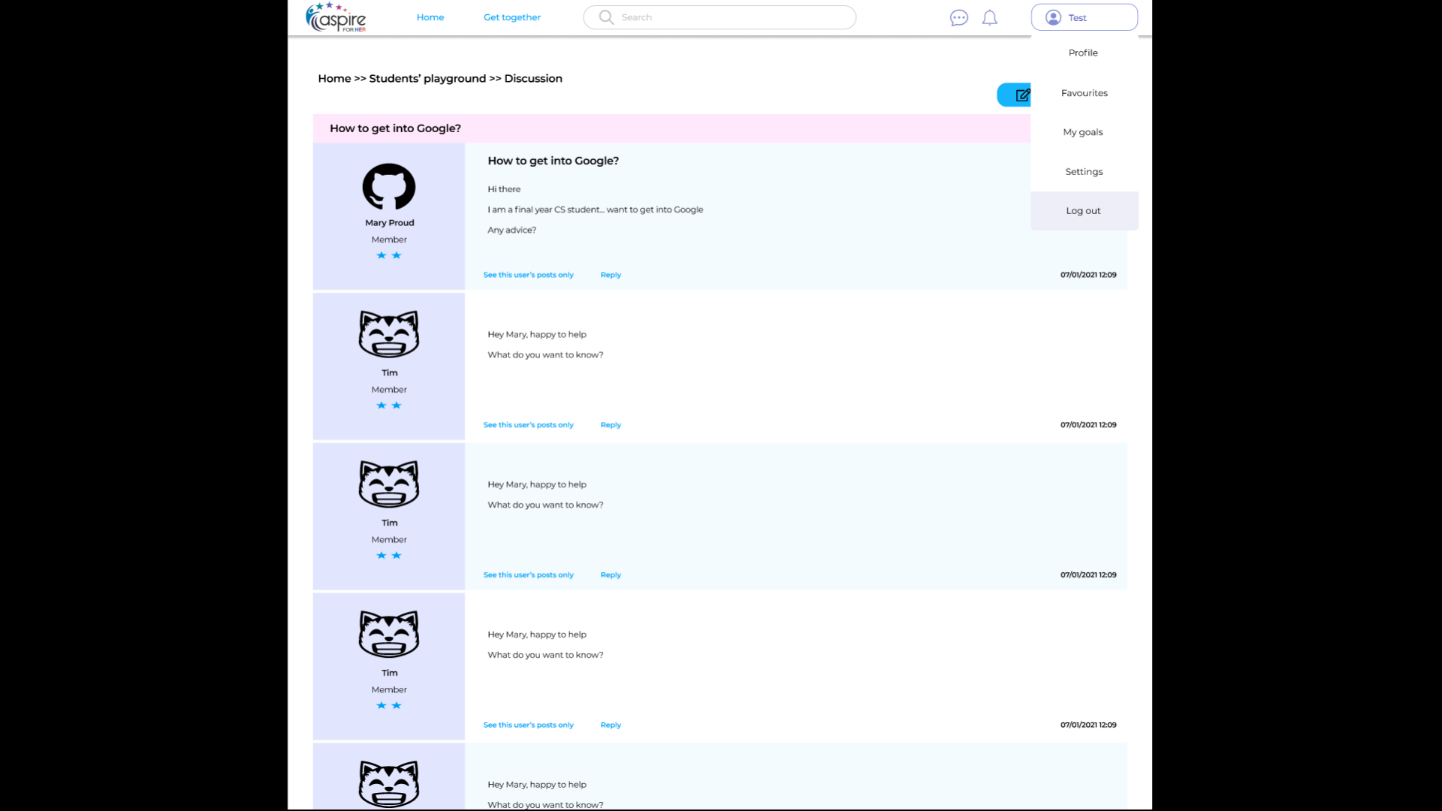Screen dimensions: 1442x811
Task: Click user profile icon beside Test
Action: pos(1053,17)
